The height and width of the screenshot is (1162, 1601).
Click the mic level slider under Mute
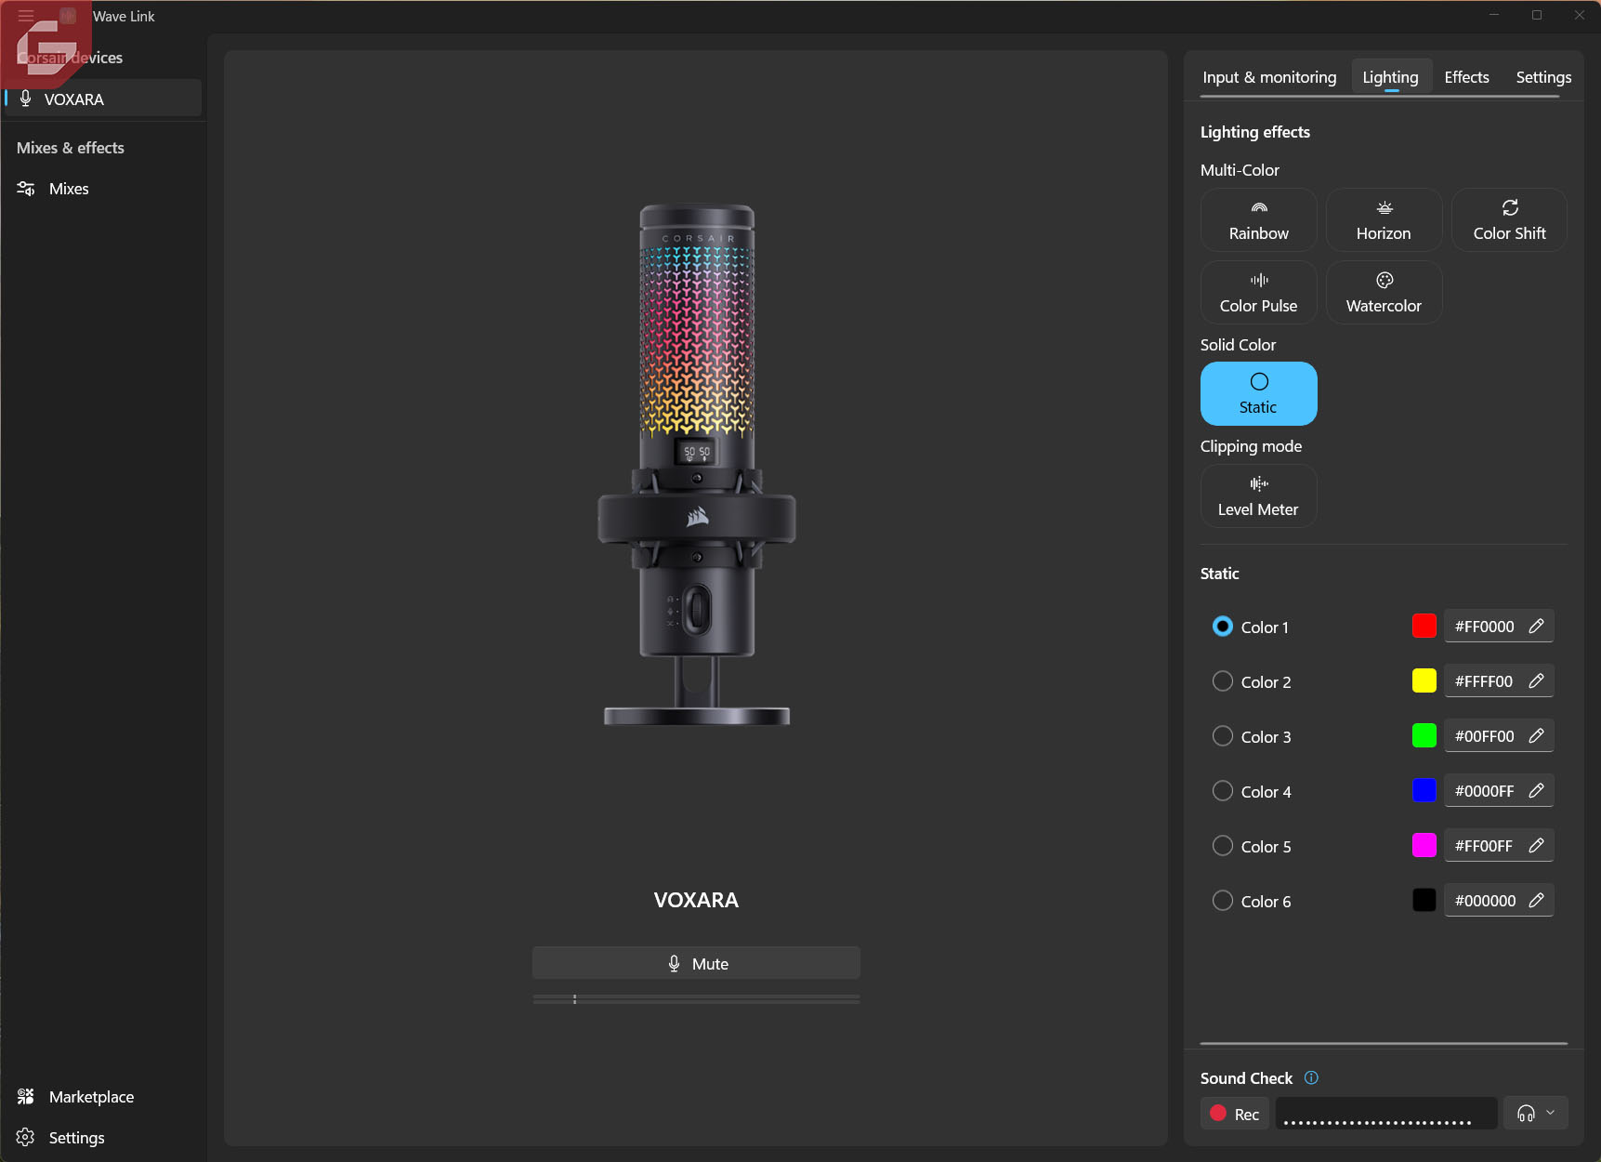pyautogui.click(x=696, y=999)
